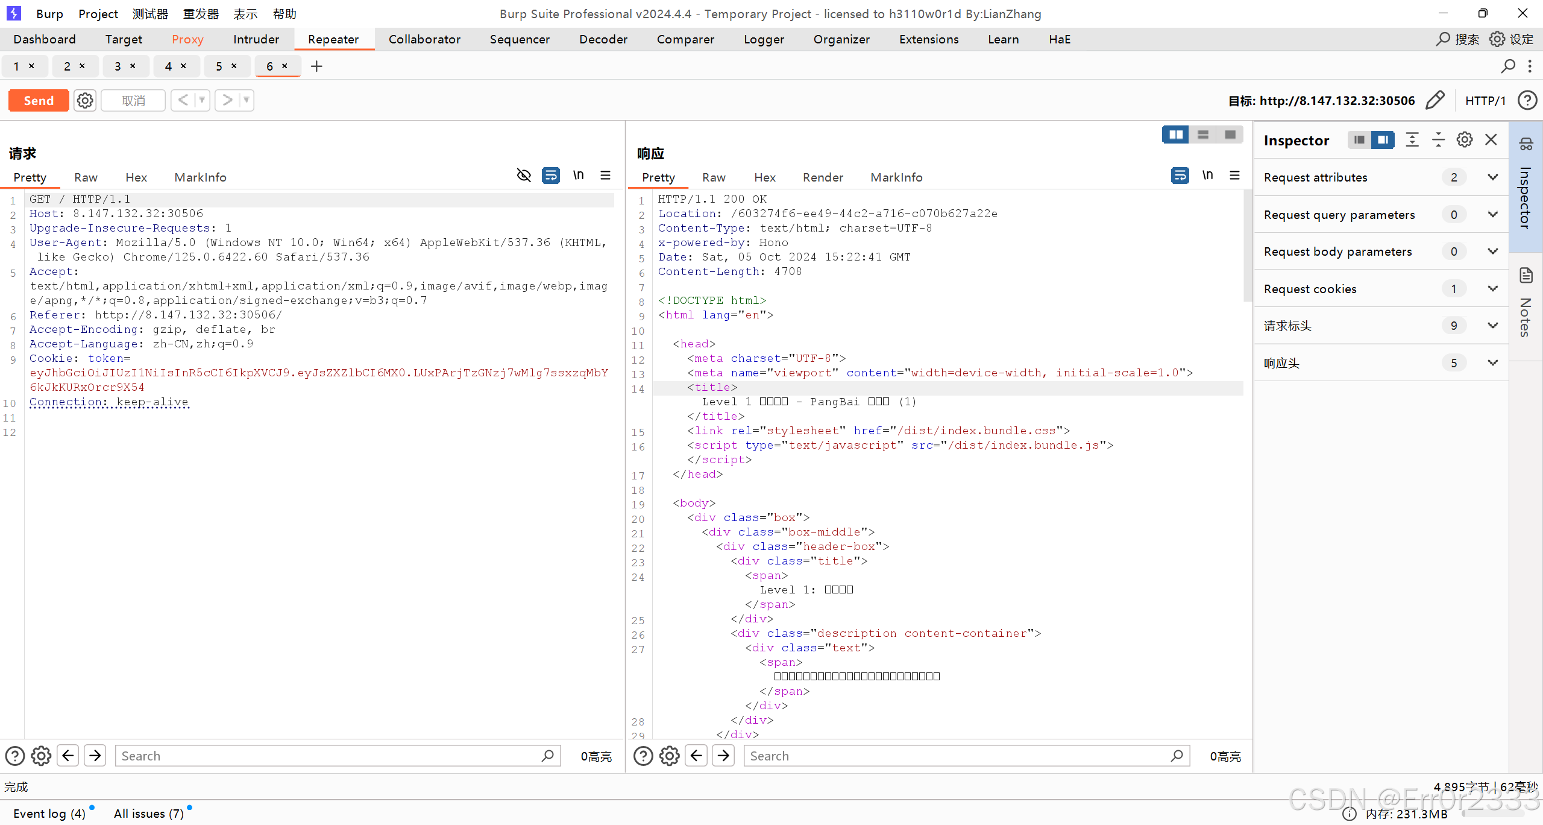
Task: Expand Request cookies section
Action: click(x=1492, y=289)
